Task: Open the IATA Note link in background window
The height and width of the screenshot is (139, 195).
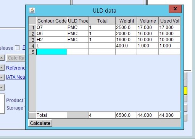Action: (16, 77)
